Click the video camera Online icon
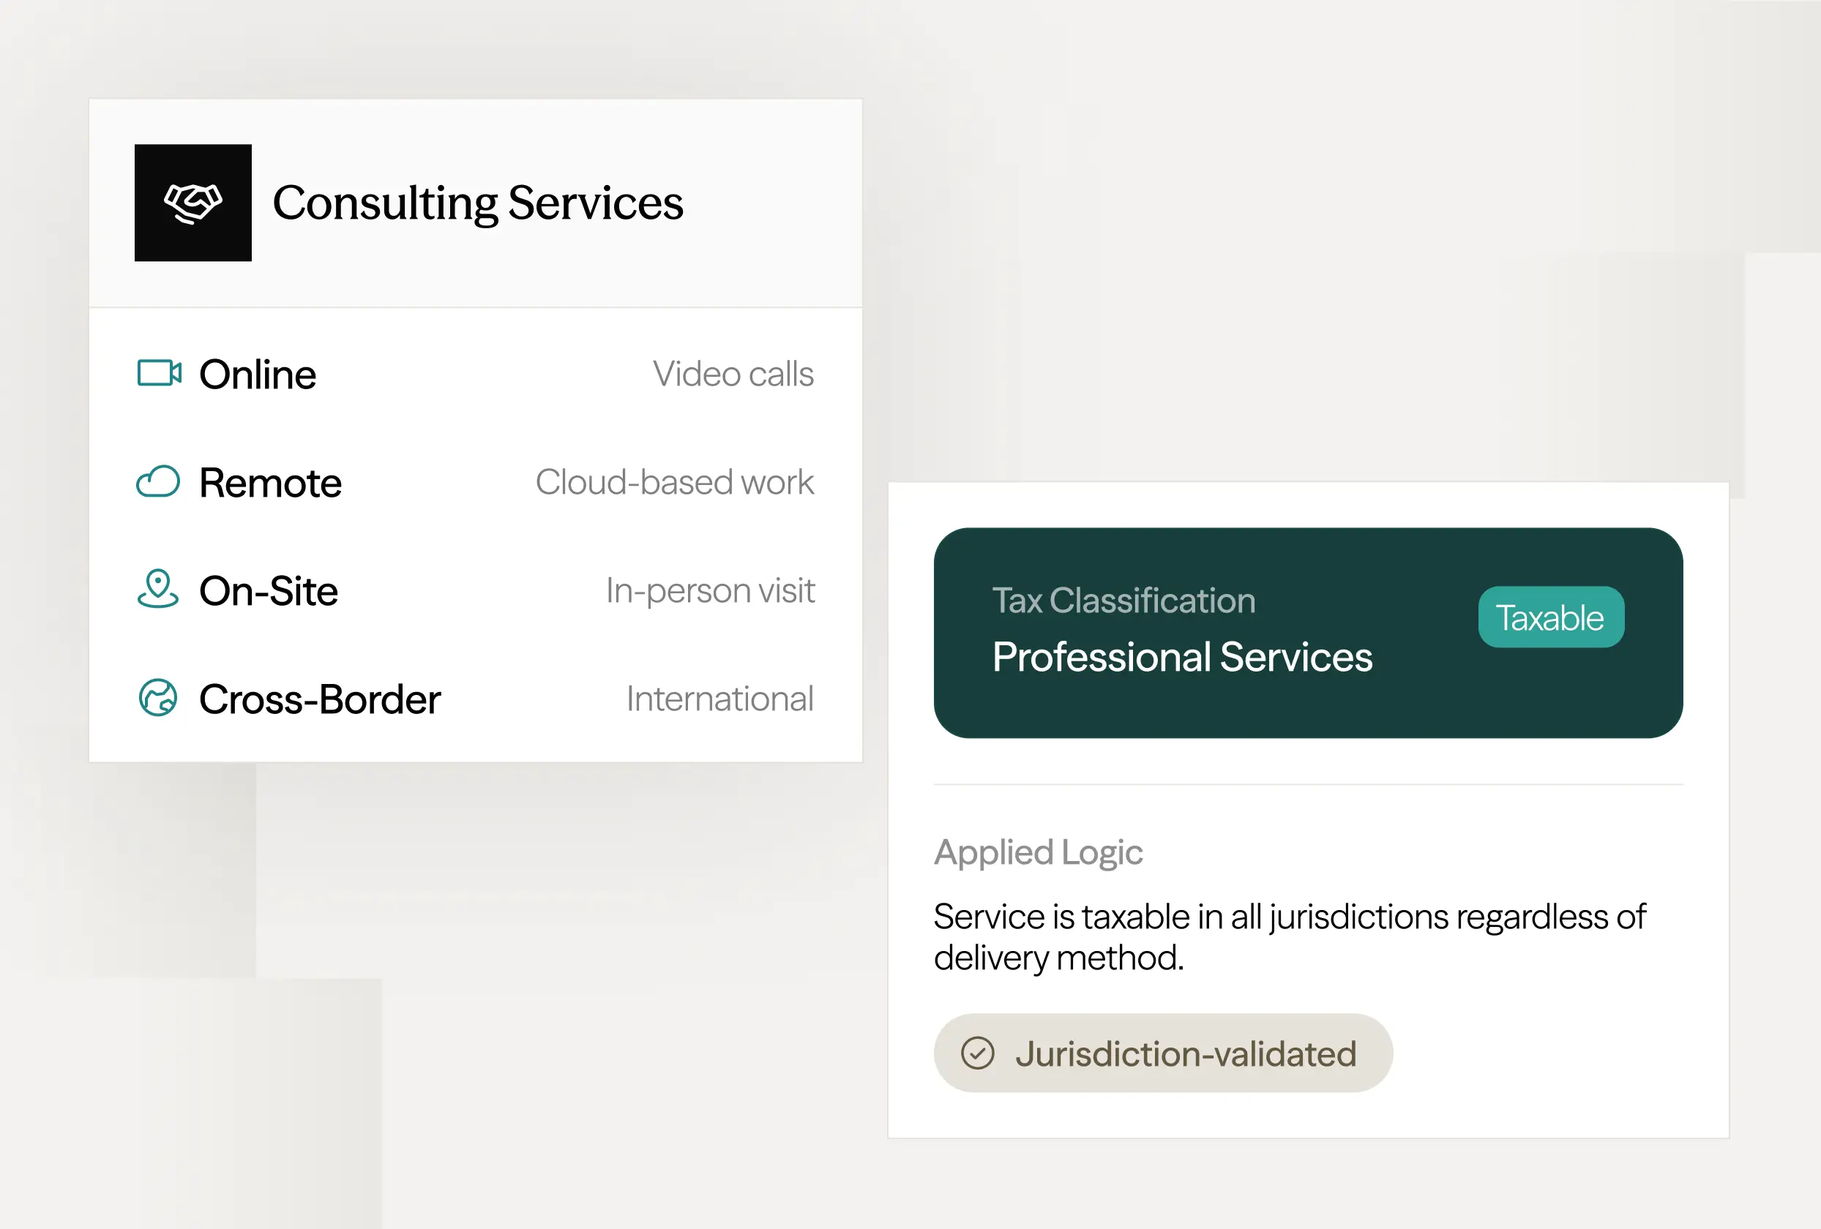 [x=159, y=374]
